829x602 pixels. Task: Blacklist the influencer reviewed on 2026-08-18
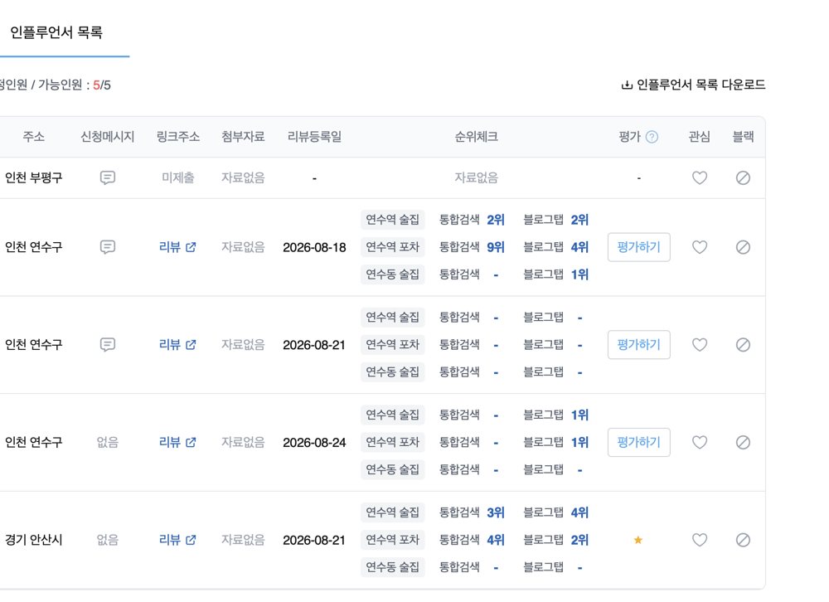click(743, 247)
